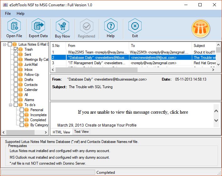The width and height of the screenshot is (222, 176).
Task: Select the Follow-Up tree item label
Action: [32, 75]
